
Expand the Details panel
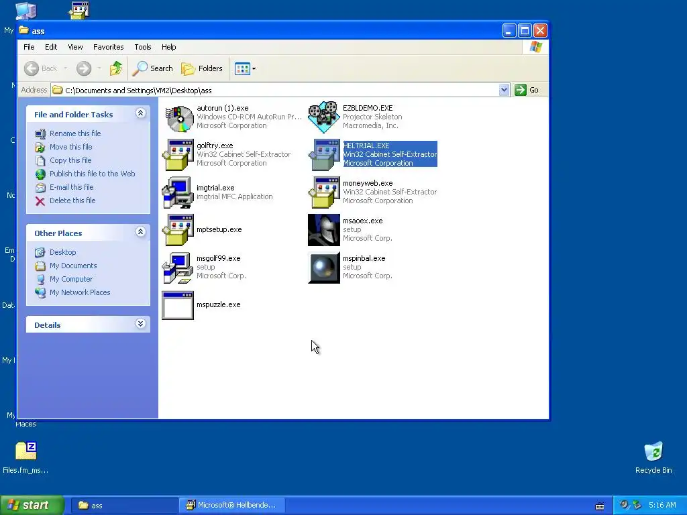tap(140, 324)
